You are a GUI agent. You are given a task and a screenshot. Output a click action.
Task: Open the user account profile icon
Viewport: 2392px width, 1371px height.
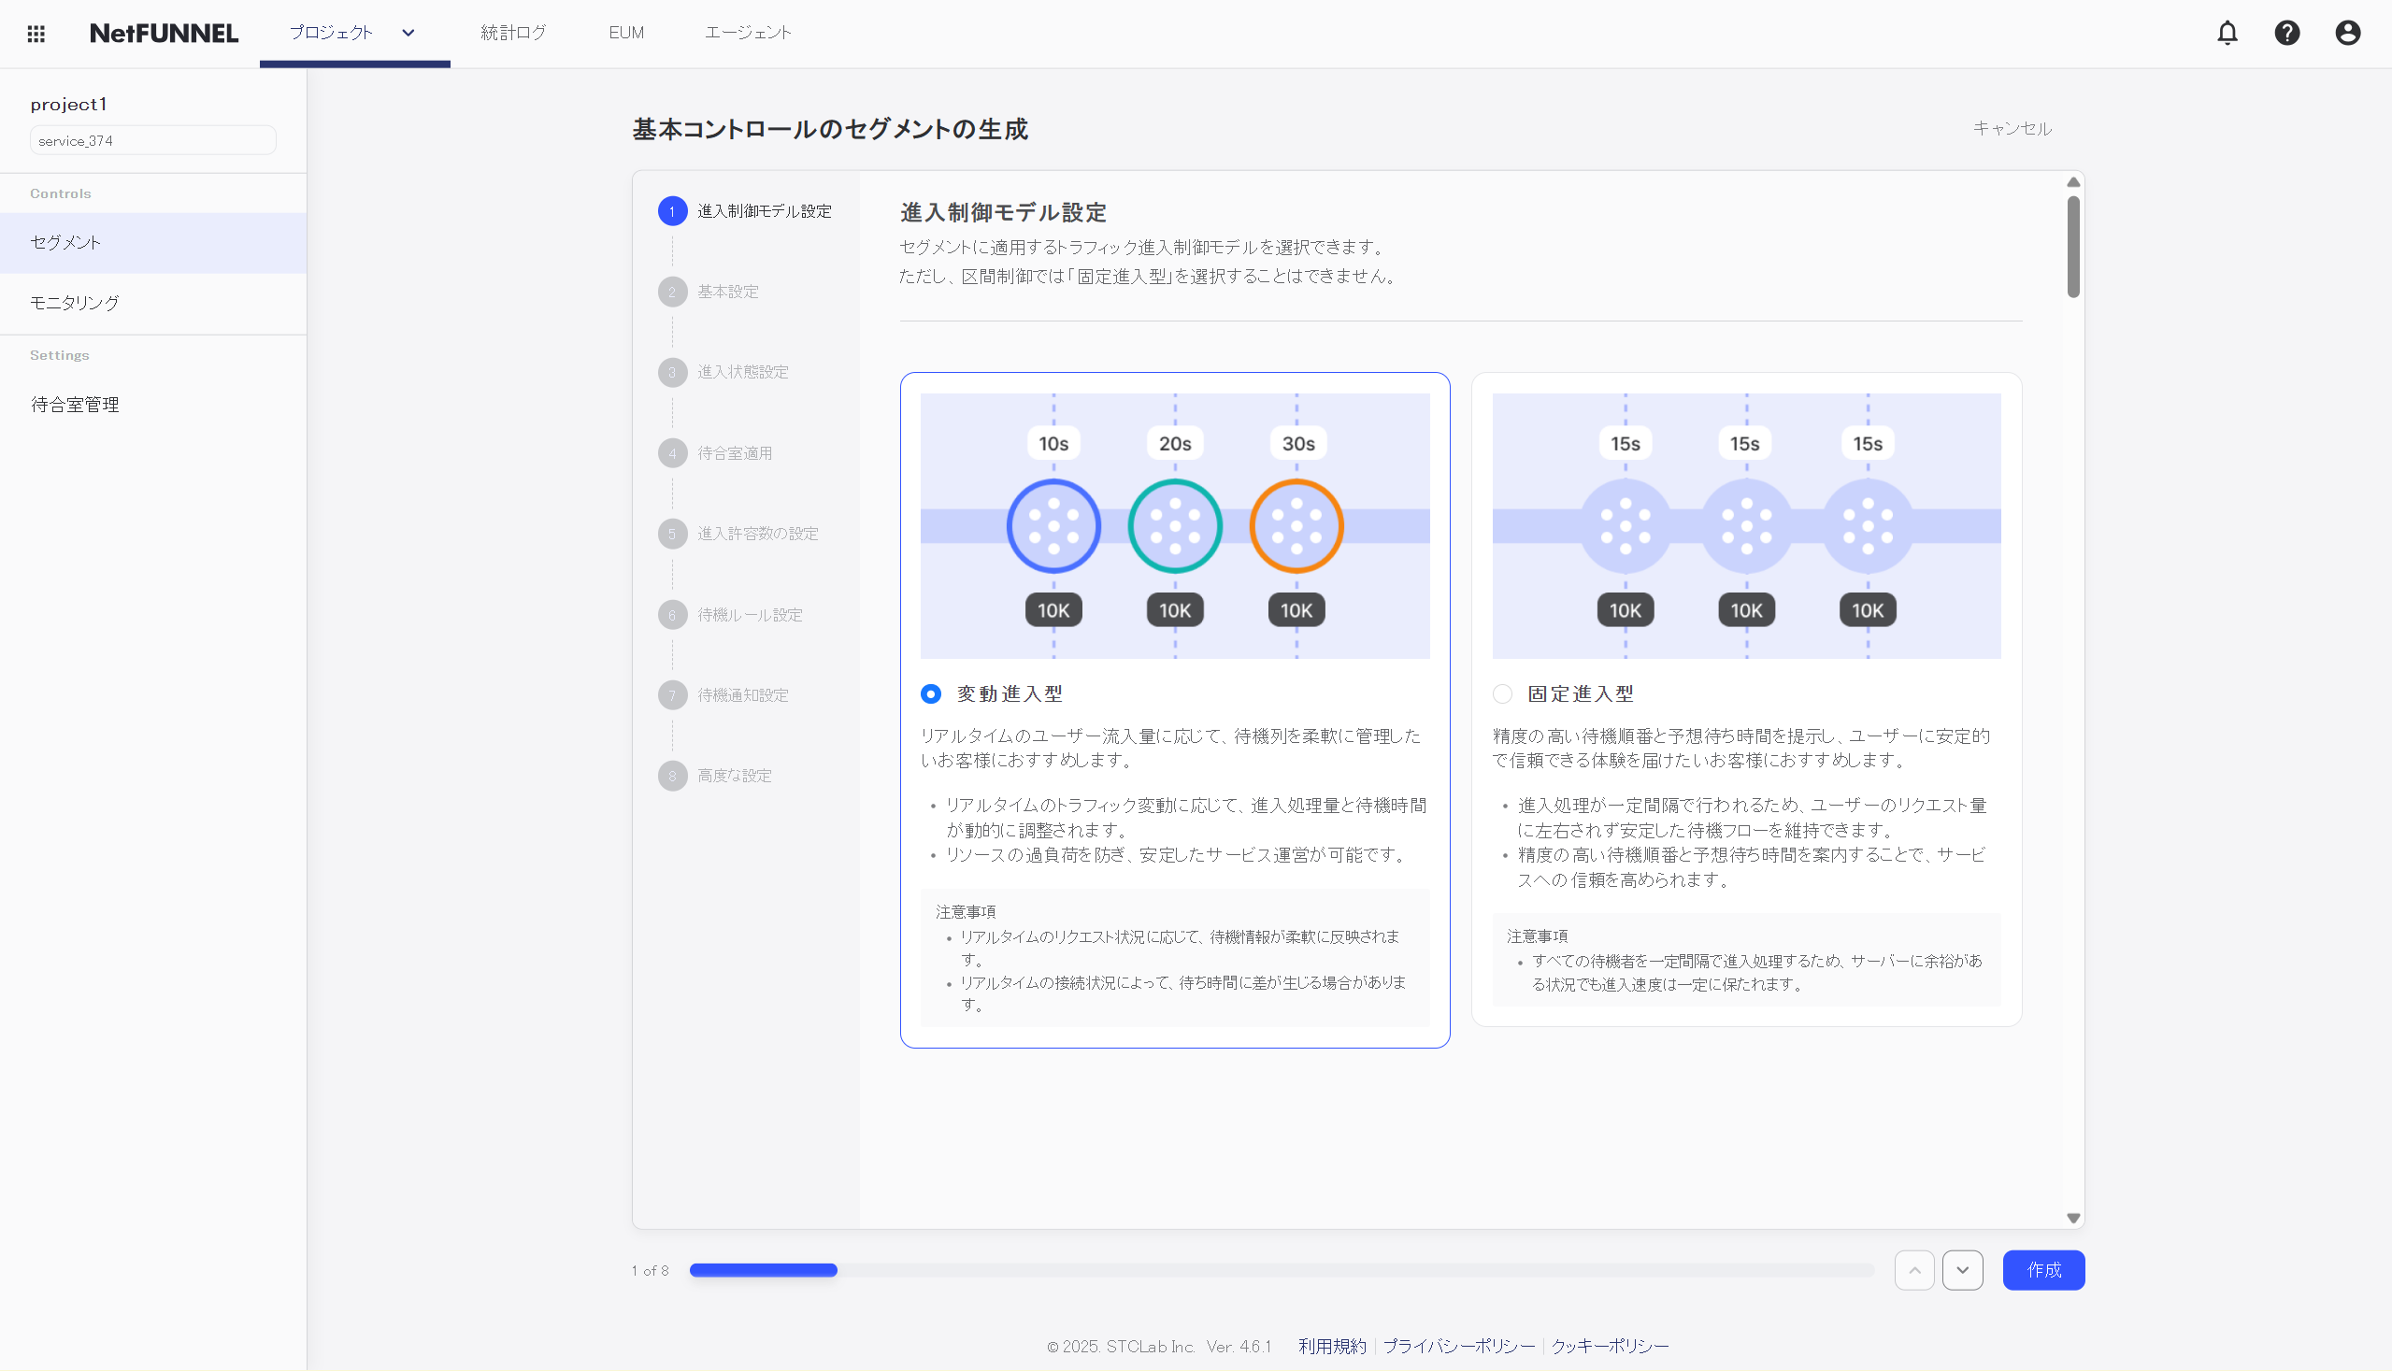click(2348, 33)
